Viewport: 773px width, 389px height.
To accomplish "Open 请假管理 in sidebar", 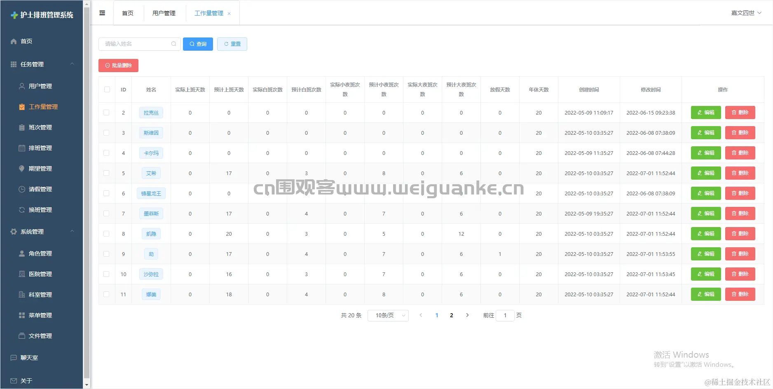I will tap(41, 189).
